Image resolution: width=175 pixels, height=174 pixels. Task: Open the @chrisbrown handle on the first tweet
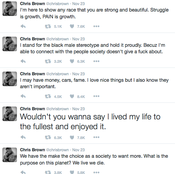coord(57,4)
